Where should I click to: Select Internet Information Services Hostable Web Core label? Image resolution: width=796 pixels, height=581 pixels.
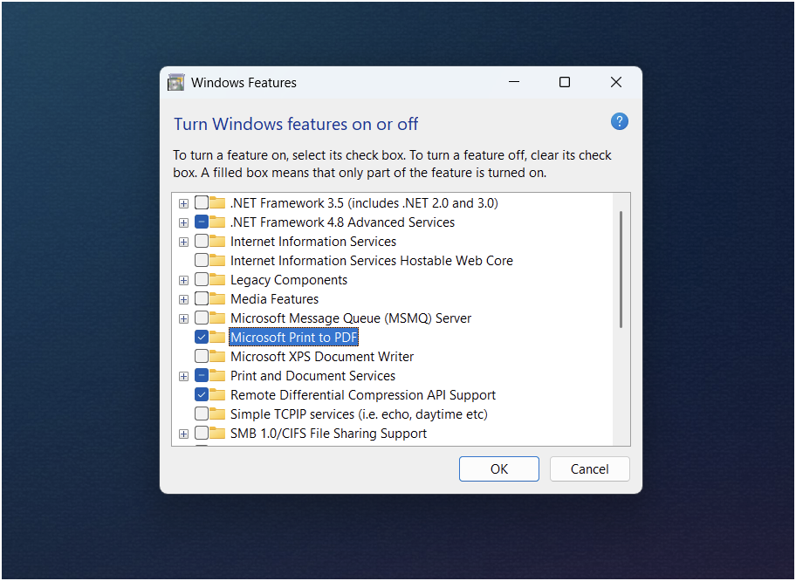372,261
